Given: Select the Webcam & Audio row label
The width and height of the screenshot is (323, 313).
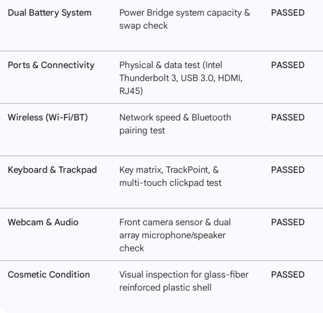Looking at the screenshot, I should point(43,222).
